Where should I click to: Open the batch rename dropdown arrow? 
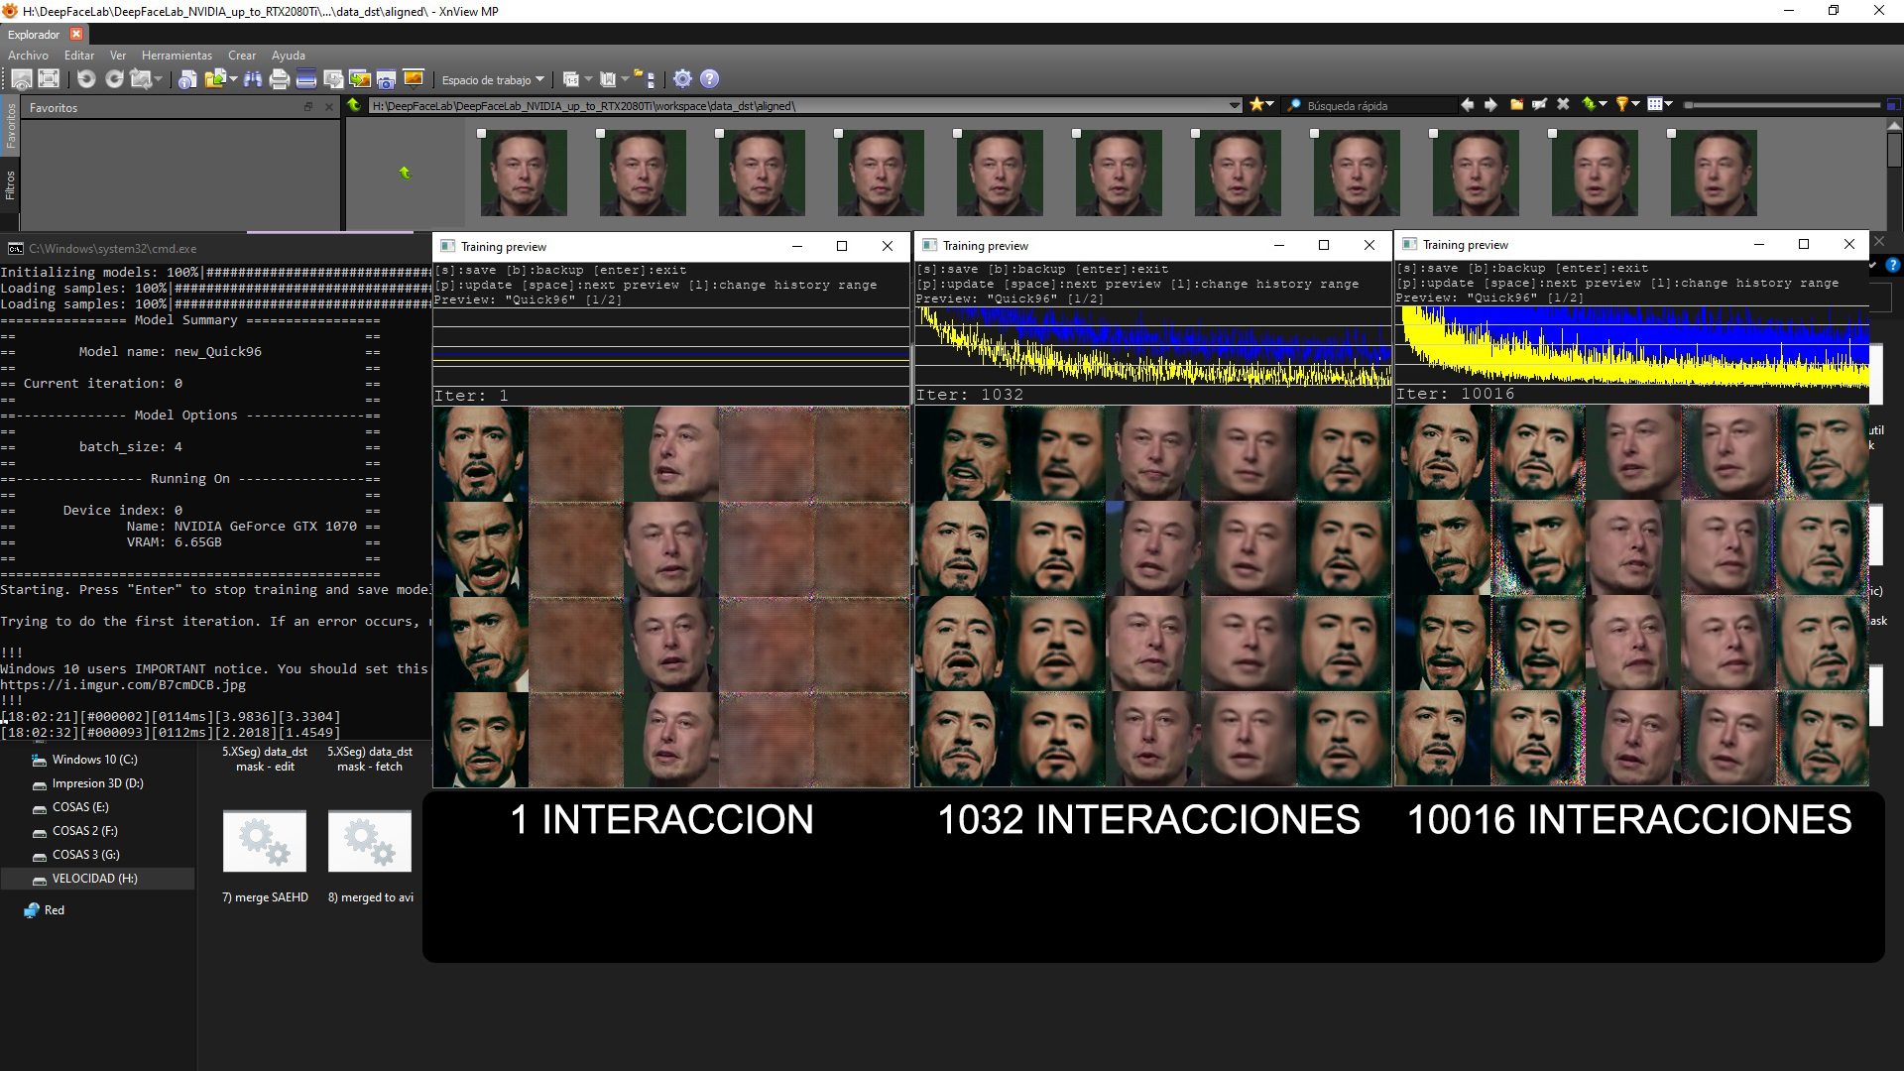pyautogui.click(x=588, y=79)
